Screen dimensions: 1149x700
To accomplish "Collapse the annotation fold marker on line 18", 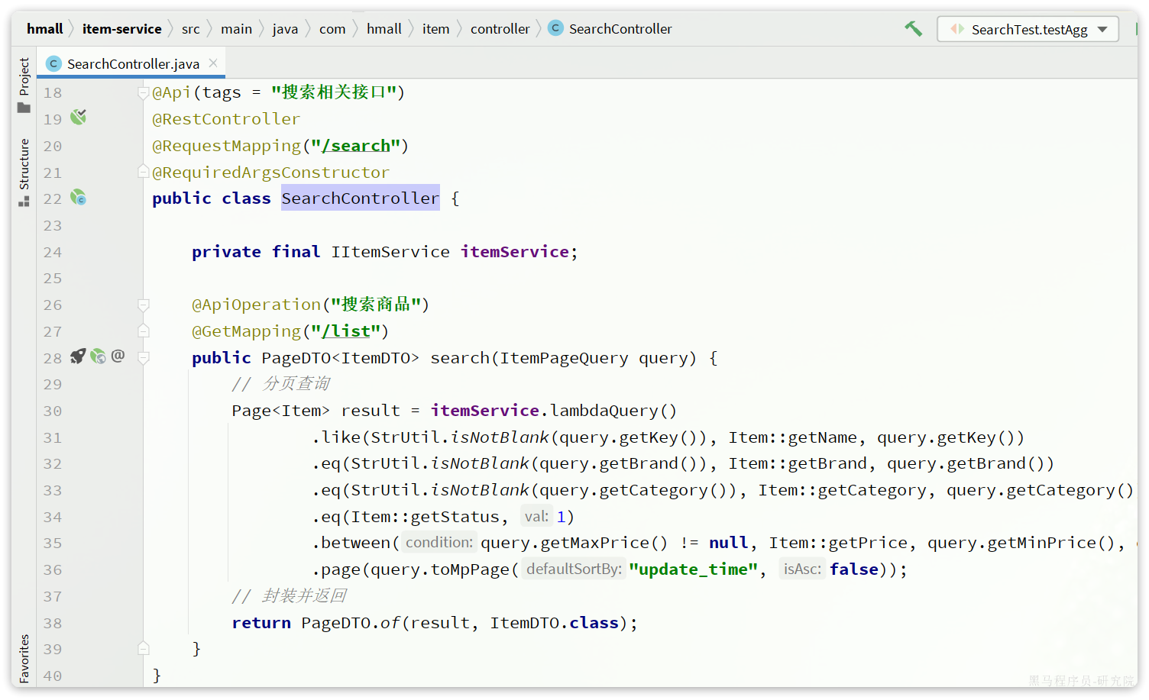I will point(143,92).
